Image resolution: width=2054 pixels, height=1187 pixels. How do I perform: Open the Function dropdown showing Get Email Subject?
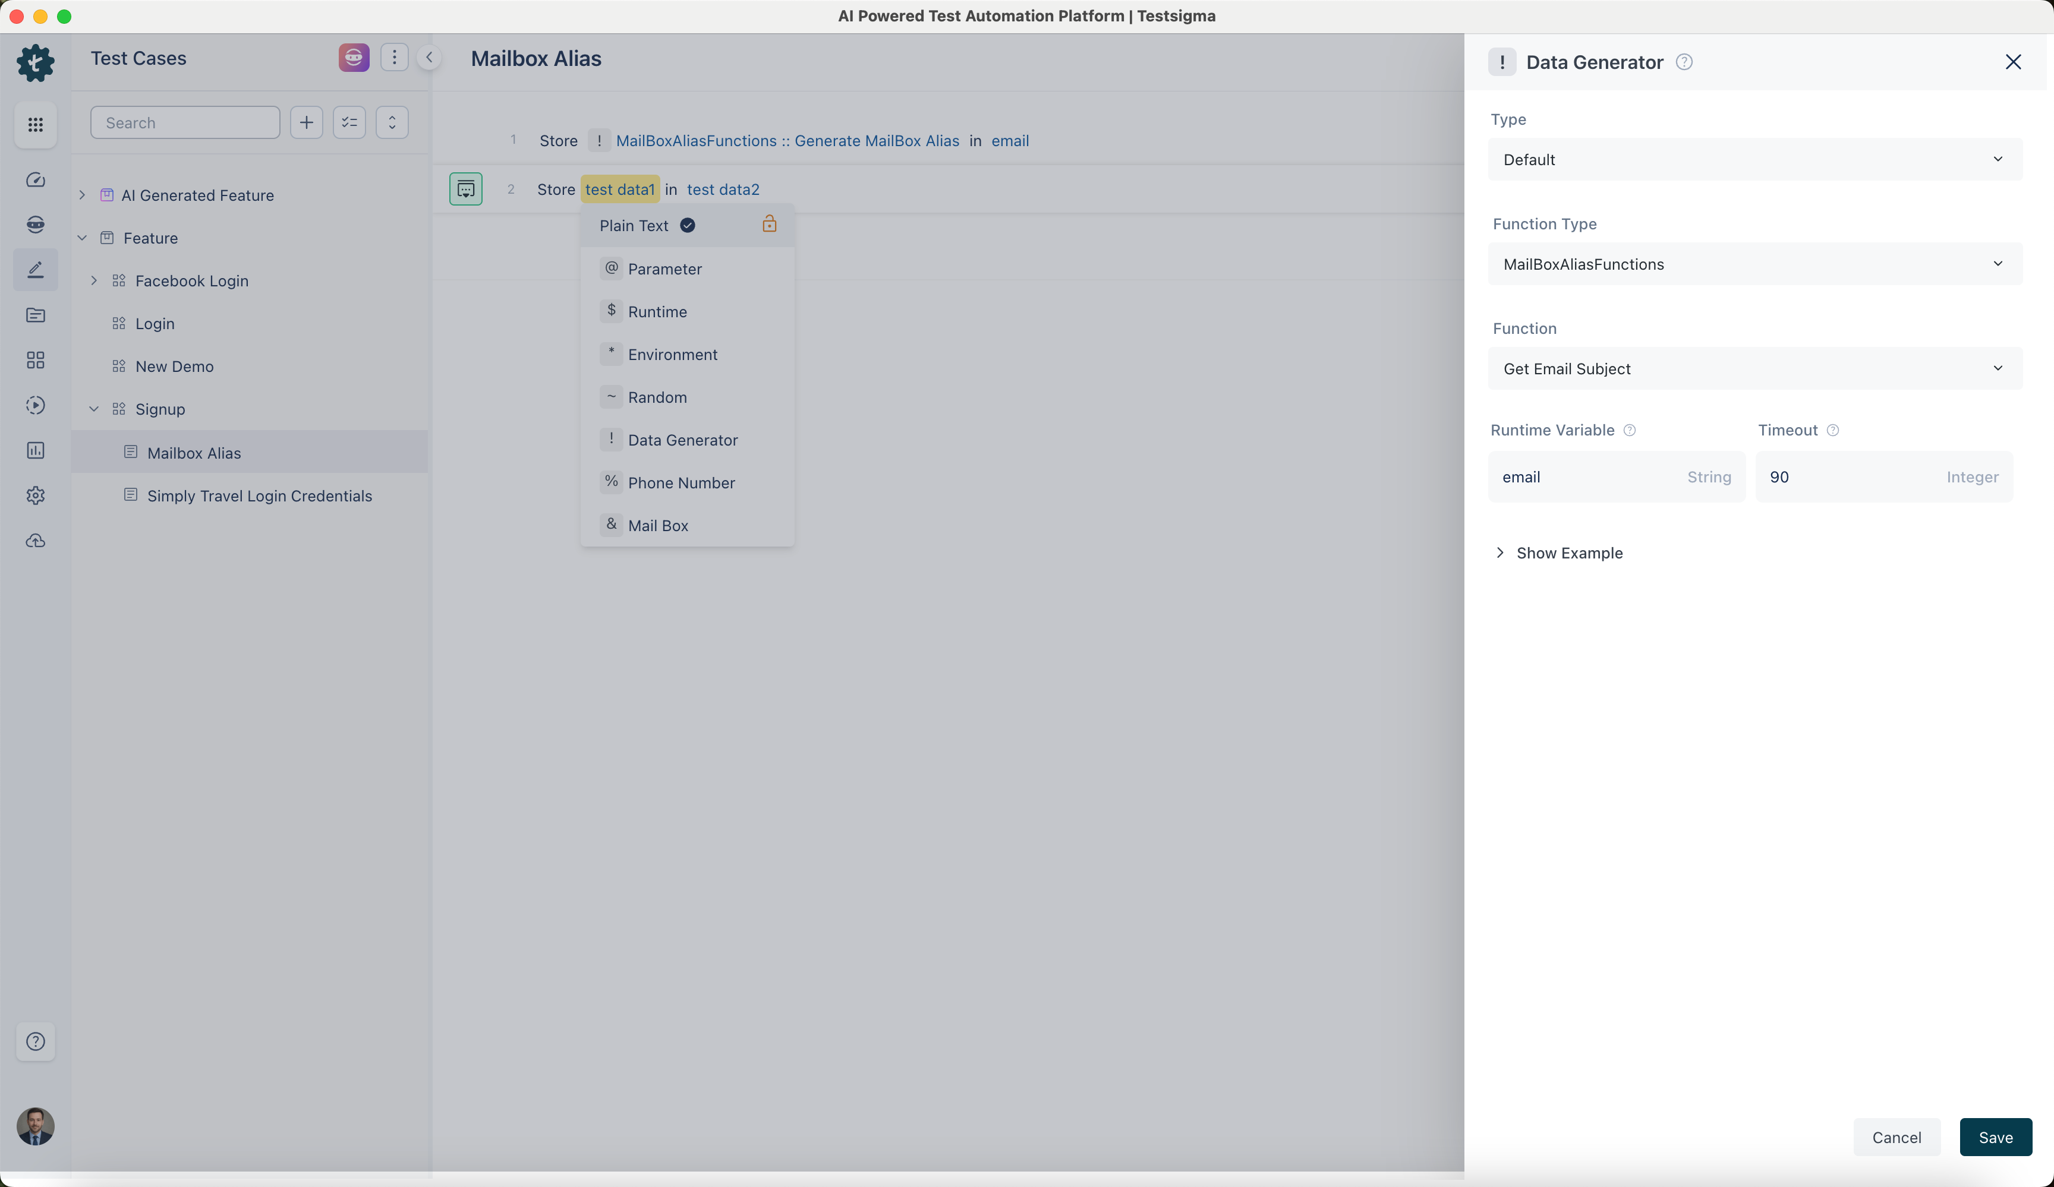[x=1755, y=368]
